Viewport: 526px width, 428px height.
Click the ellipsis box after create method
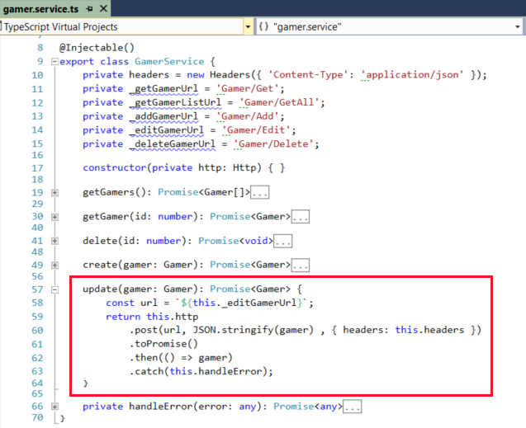pyautogui.click(x=300, y=266)
